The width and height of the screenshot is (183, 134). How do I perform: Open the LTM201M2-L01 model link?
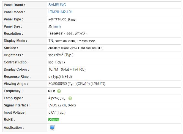(61, 12)
